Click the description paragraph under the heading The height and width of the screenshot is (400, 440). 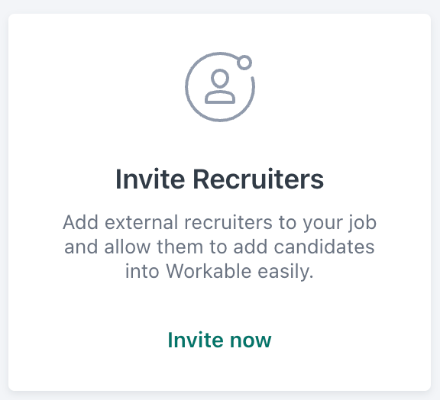tap(219, 247)
